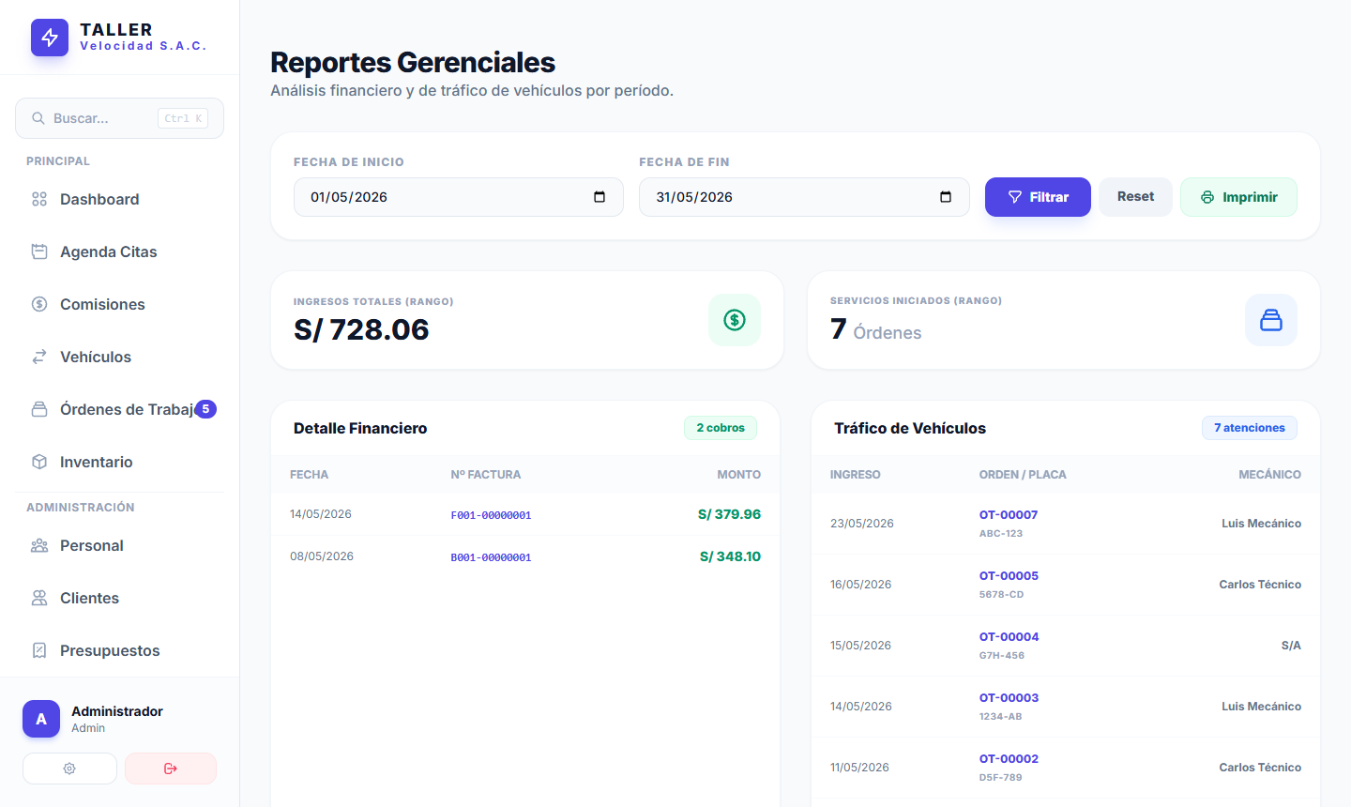
Task: Click the Administrador avatar letter A
Action: click(x=41, y=719)
